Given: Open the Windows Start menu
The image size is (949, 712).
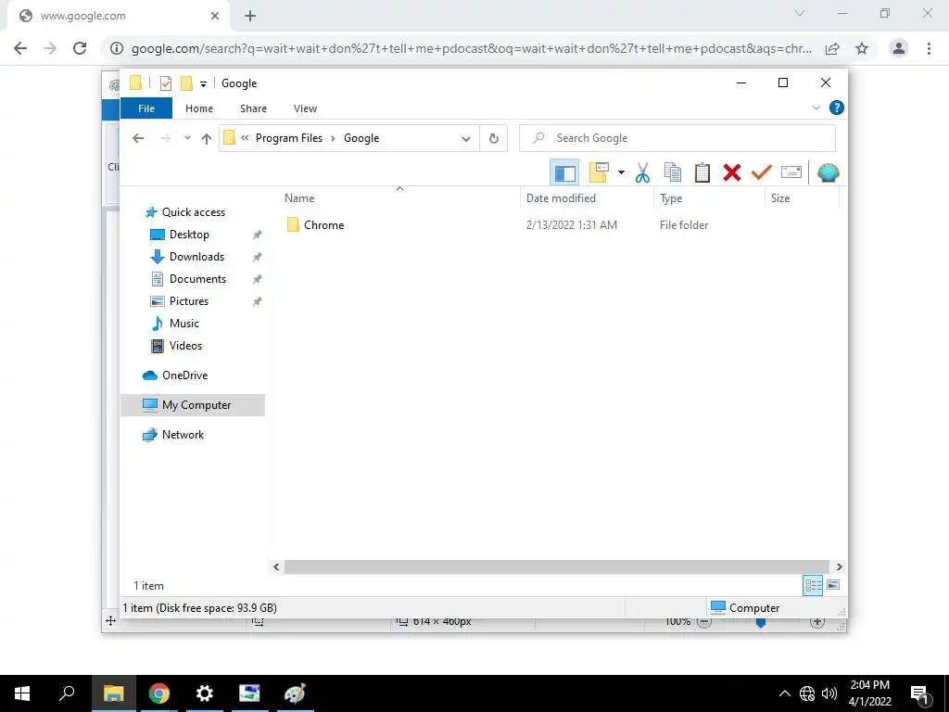Looking at the screenshot, I should point(22,693).
